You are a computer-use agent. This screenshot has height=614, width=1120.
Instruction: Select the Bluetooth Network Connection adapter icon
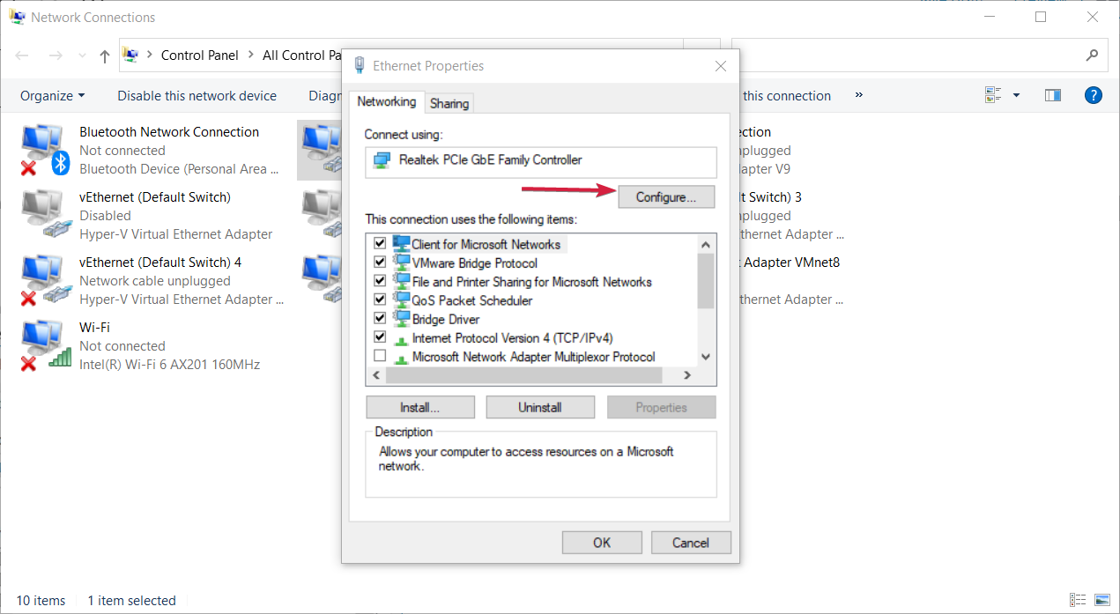[x=44, y=150]
